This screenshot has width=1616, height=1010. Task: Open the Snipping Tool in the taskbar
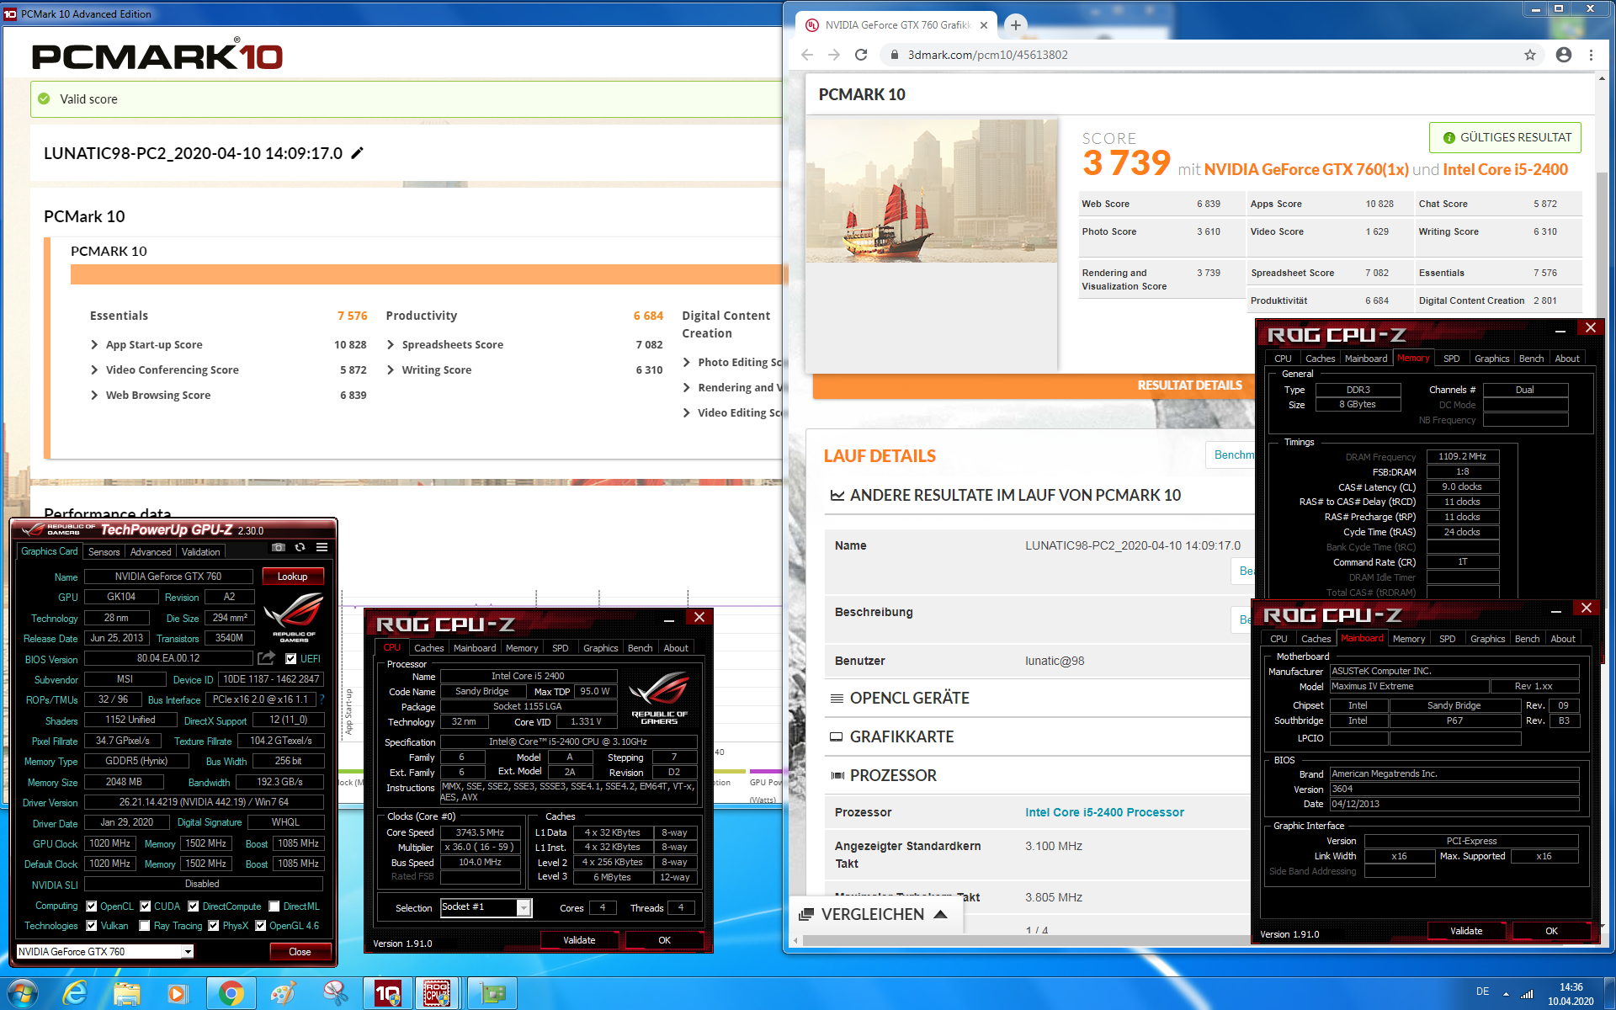pyautogui.click(x=335, y=993)
